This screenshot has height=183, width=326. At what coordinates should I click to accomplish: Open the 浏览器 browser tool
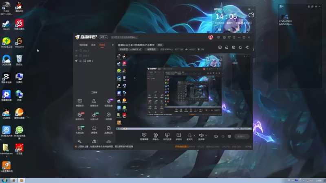(108, 116)
